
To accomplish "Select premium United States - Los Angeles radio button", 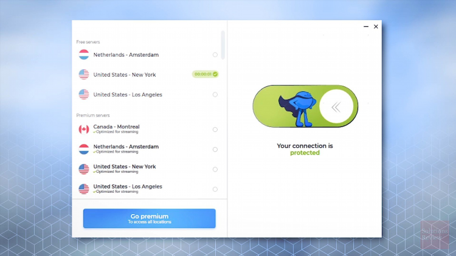I will pos(215,189).
